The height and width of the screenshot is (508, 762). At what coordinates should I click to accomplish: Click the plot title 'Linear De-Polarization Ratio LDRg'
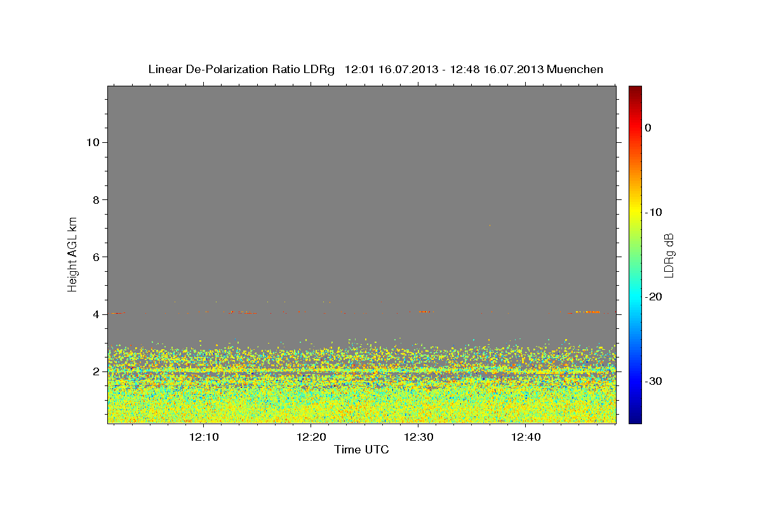tap(241, 69)
